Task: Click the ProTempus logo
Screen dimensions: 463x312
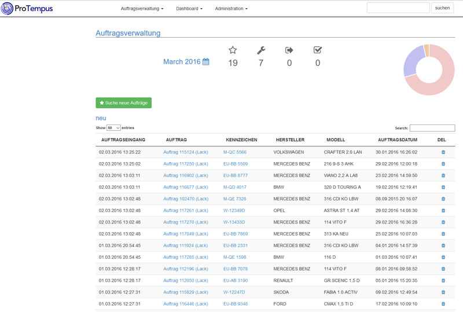Action: (x=27, y=8)
